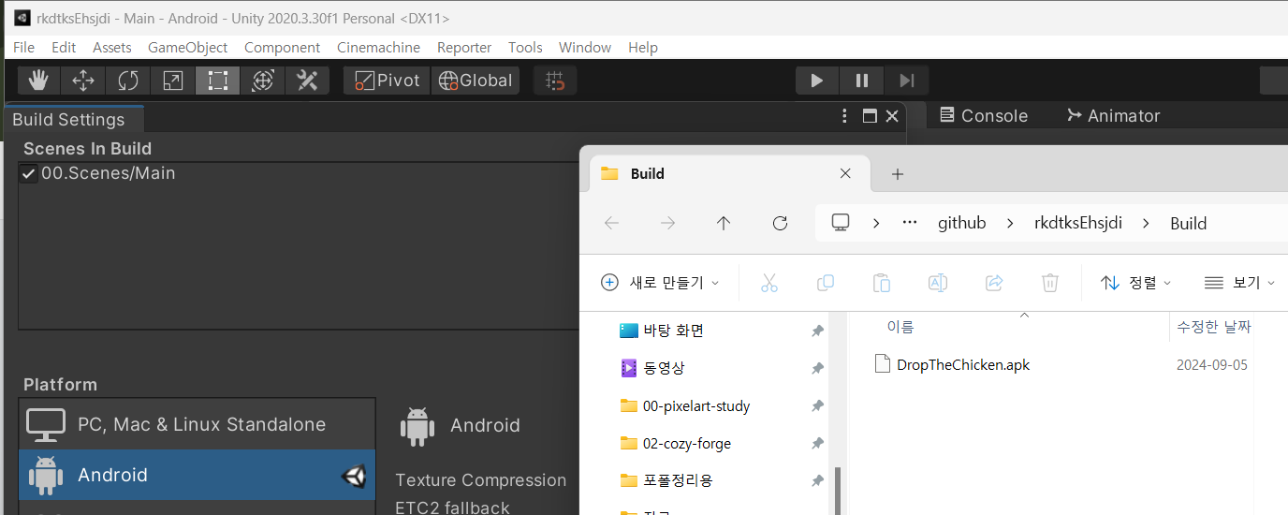Screen dimensions: 1288x515
Task: Select the Rotate tool
Action: (128, 81)
